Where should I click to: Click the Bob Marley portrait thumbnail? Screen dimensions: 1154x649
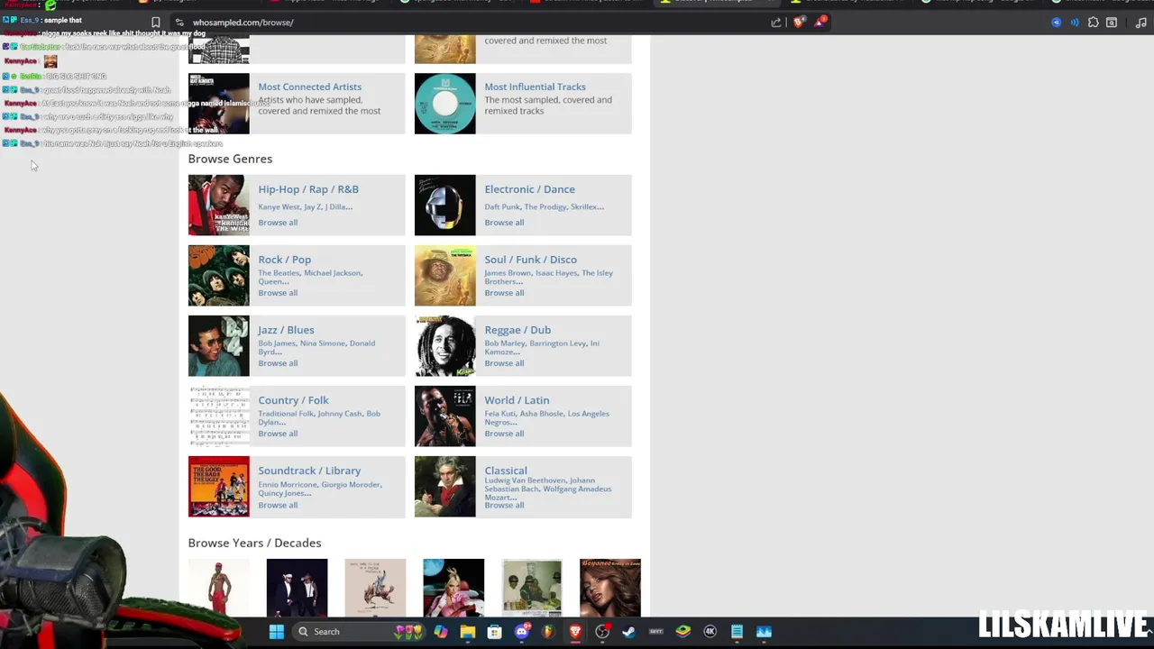pyautogui.click(x=444, y=346)
